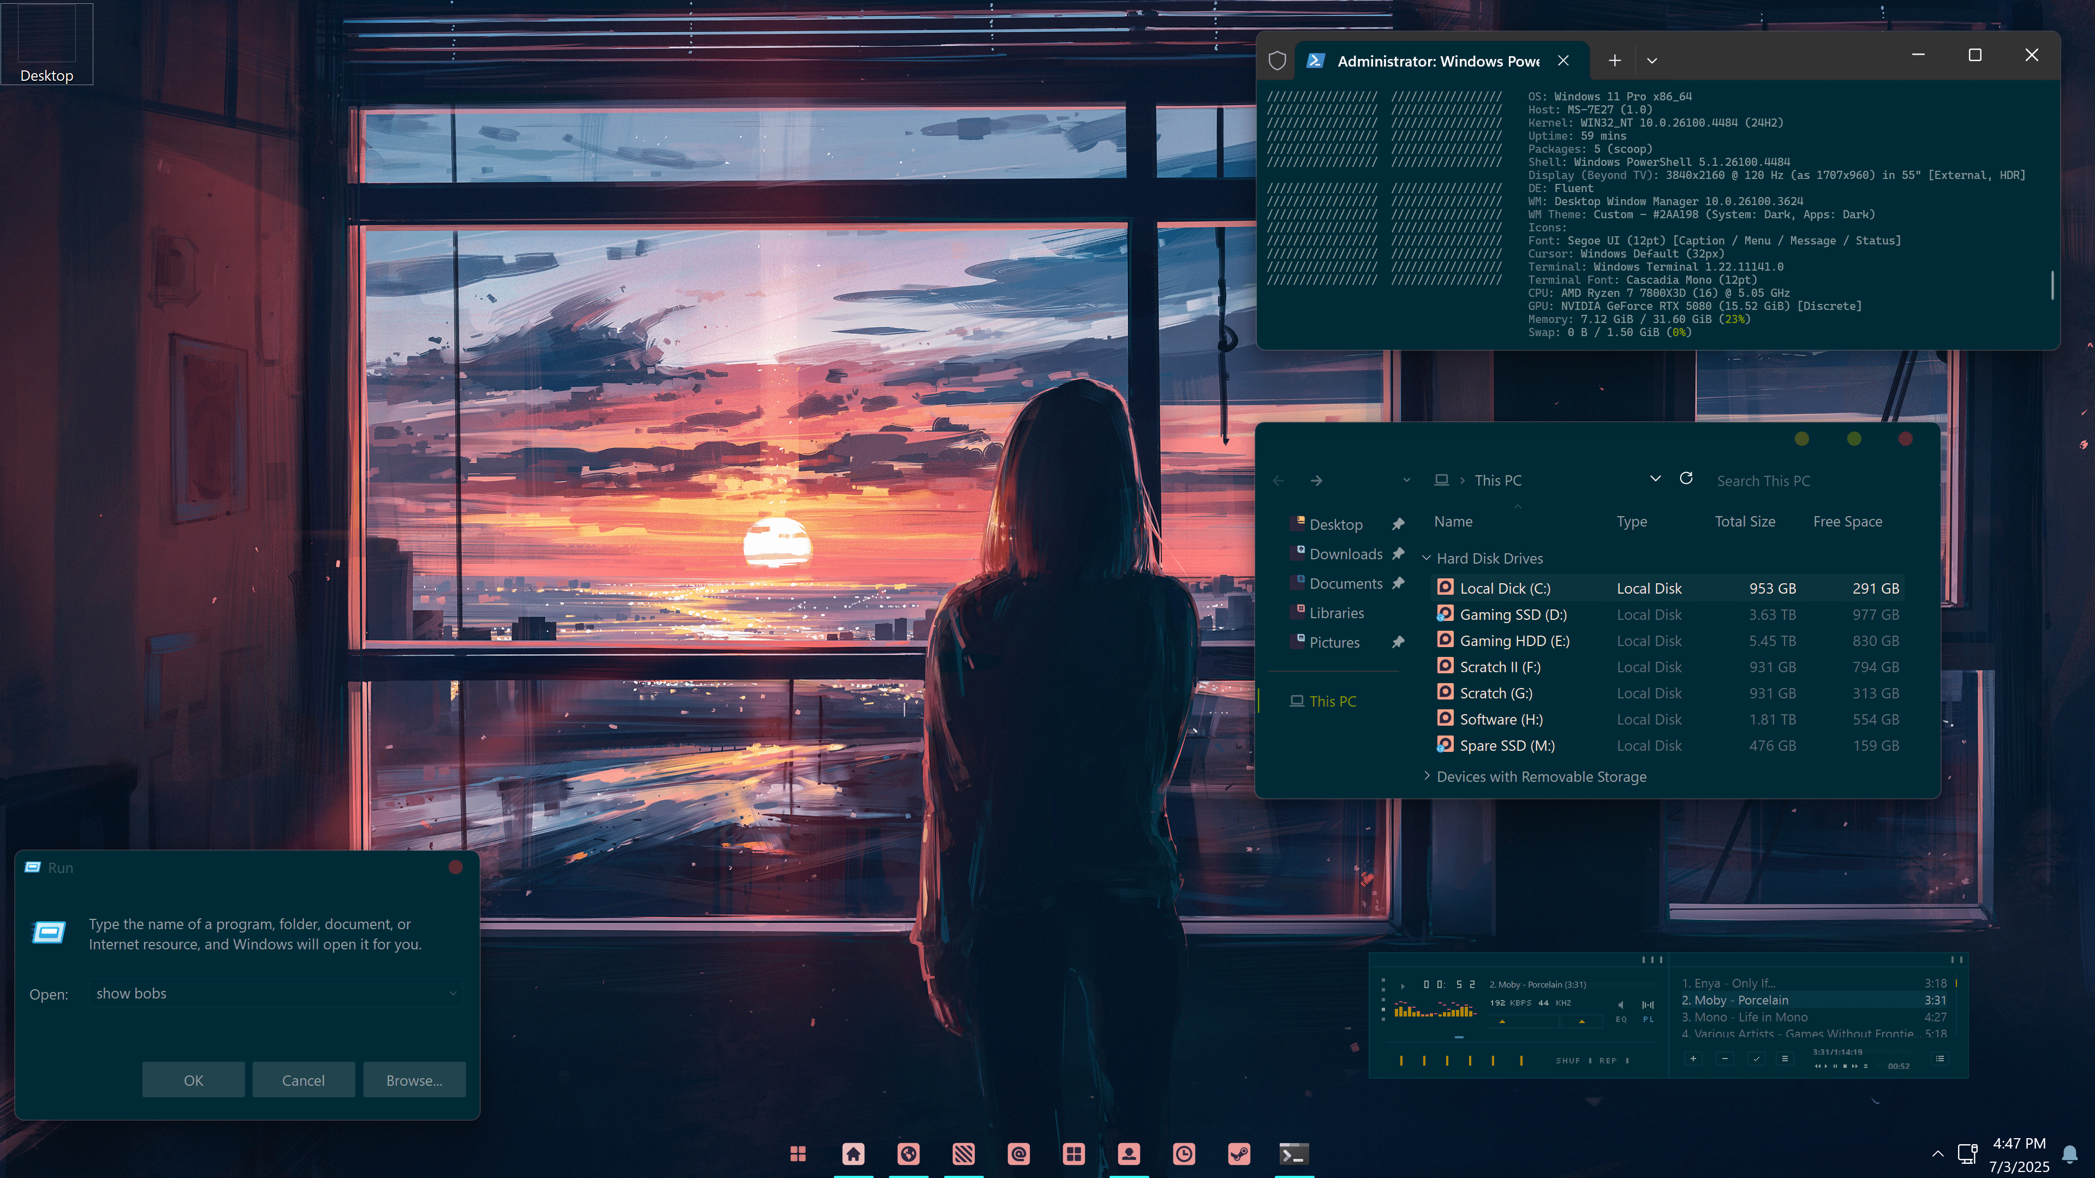Click Browse... in the Run dialog
The width and height of the screenshot is (2095, 1178).
[415, 1080]
